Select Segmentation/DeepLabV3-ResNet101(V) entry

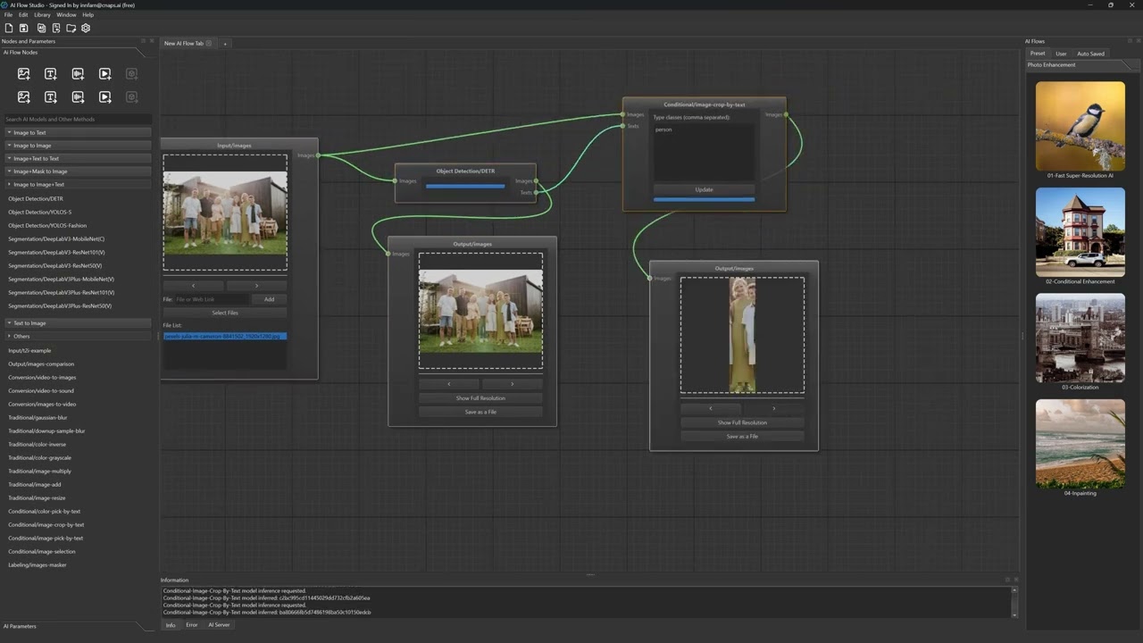(56, 253)
